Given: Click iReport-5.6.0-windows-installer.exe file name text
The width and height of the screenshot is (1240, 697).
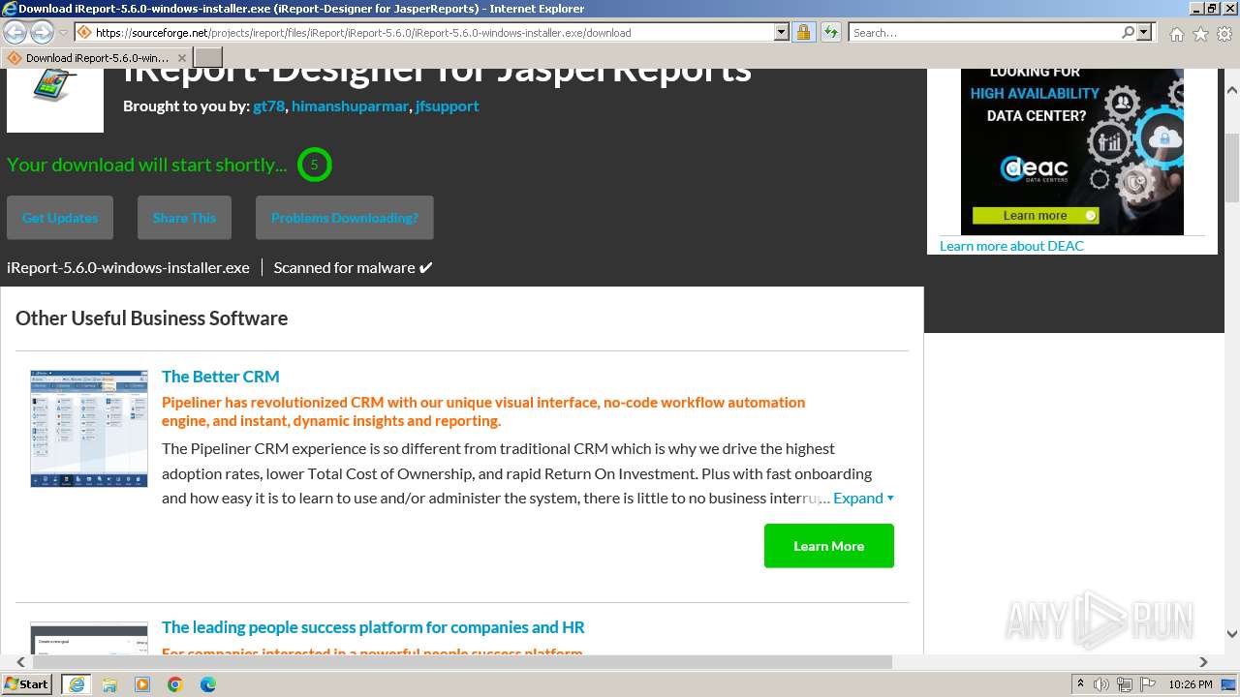Looking at the screenshot, I should 128,267.
